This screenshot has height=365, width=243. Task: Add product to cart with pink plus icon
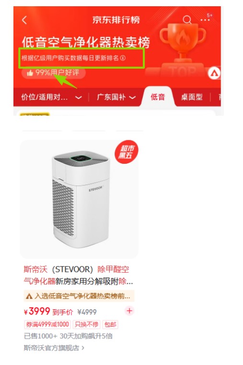click(x=129, y=311)
